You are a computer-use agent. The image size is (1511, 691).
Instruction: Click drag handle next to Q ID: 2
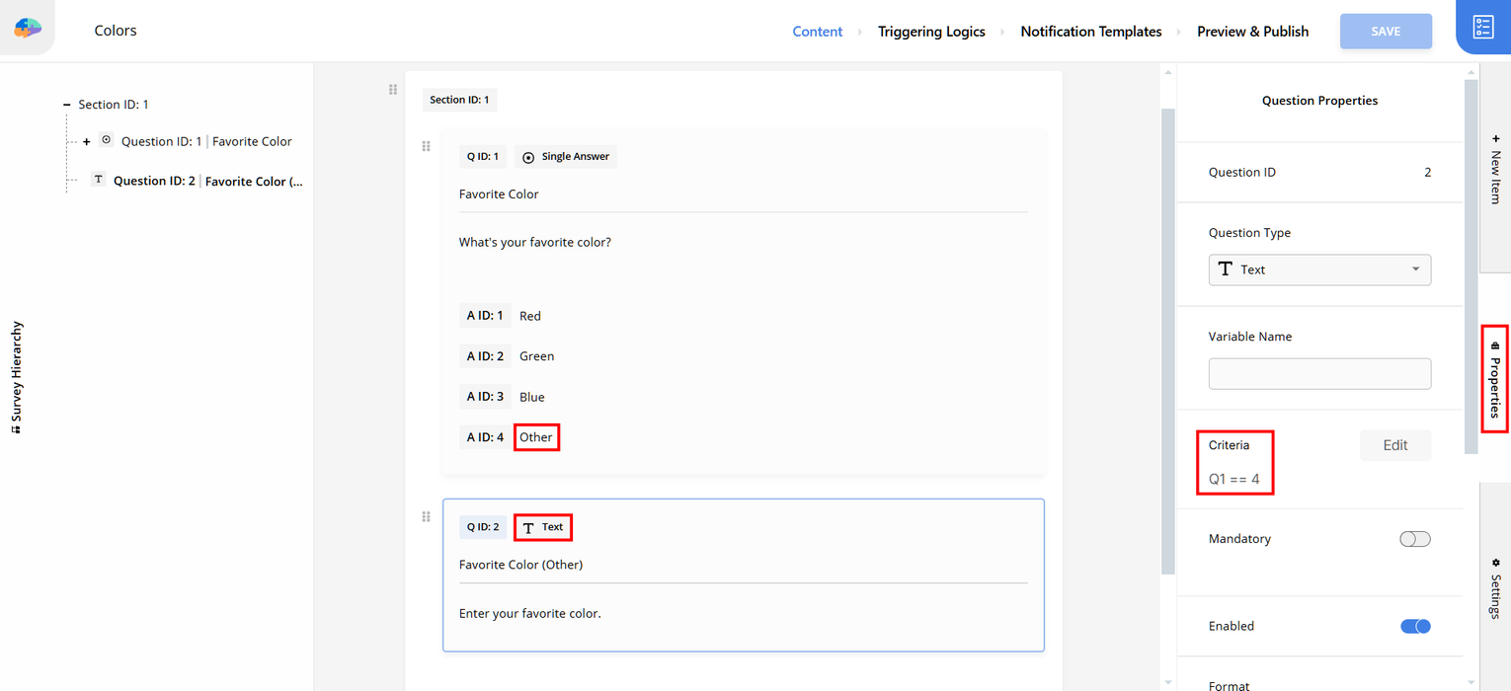coord(427,516)
